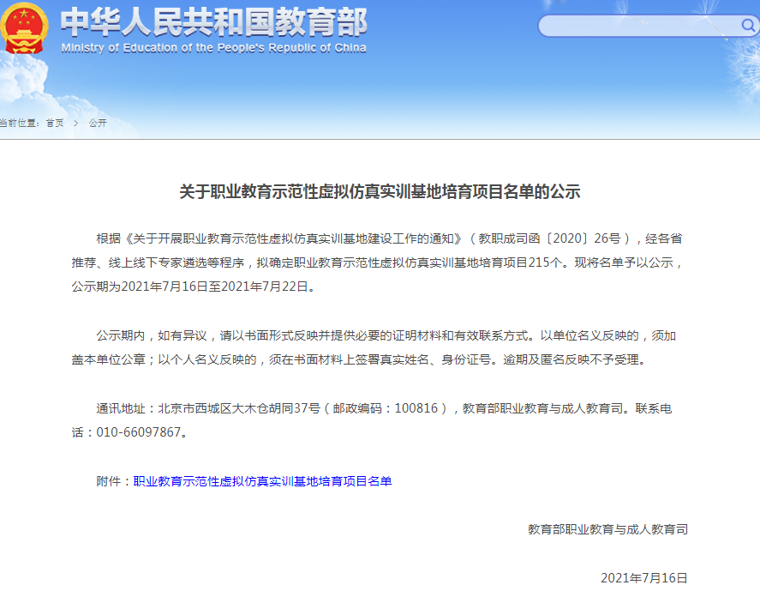Click the document number 教职成司函〔2020〕26号
This screenshot has height=591, width=760.
click(550, 238)
